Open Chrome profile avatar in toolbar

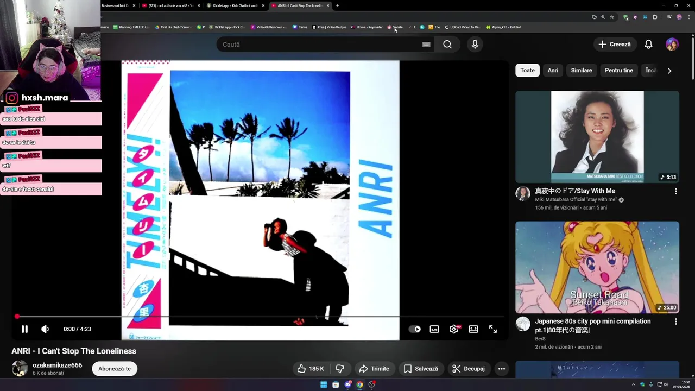click(x=679, y=17)
